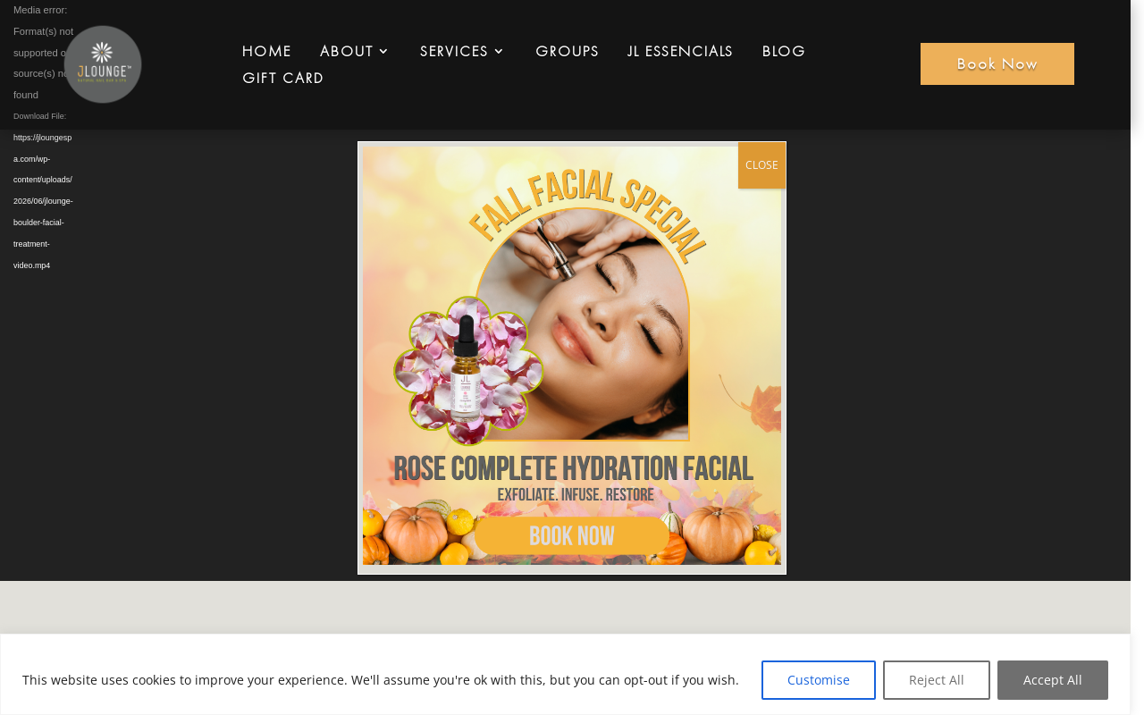Click the rose serum bottle image
Image resolution: width=1144 pixels, height=715 pixels.
coord(463,369)
